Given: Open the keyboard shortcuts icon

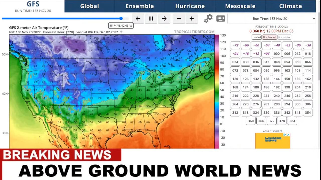Looking at the screenshot, I should coord(221,18).
